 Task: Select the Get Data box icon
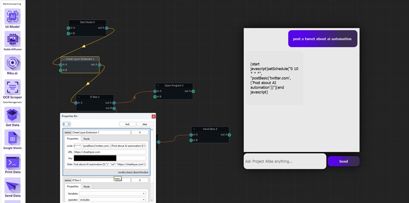12,115
